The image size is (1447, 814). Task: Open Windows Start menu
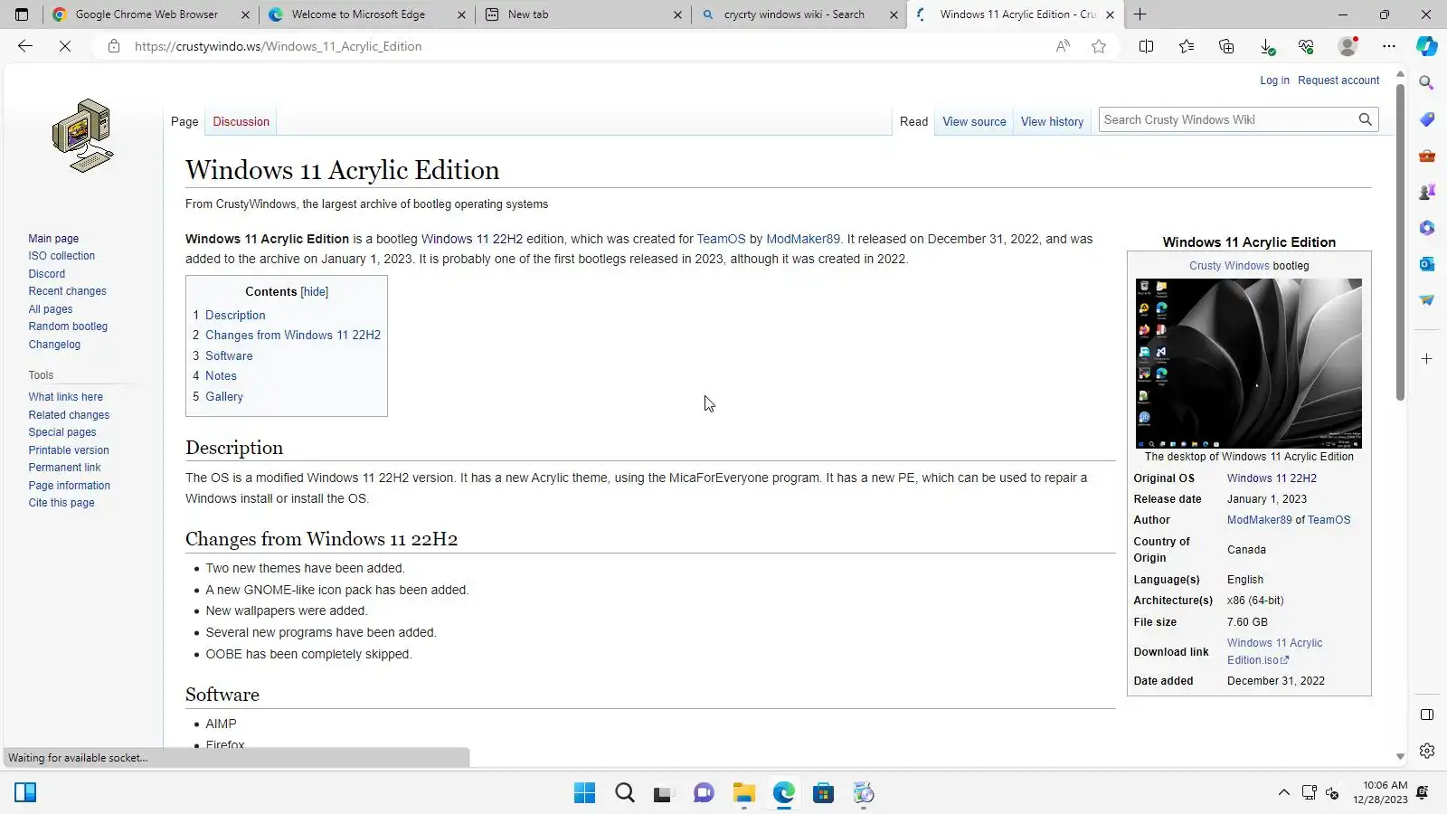pyautogui.click(x=584, y=793)
